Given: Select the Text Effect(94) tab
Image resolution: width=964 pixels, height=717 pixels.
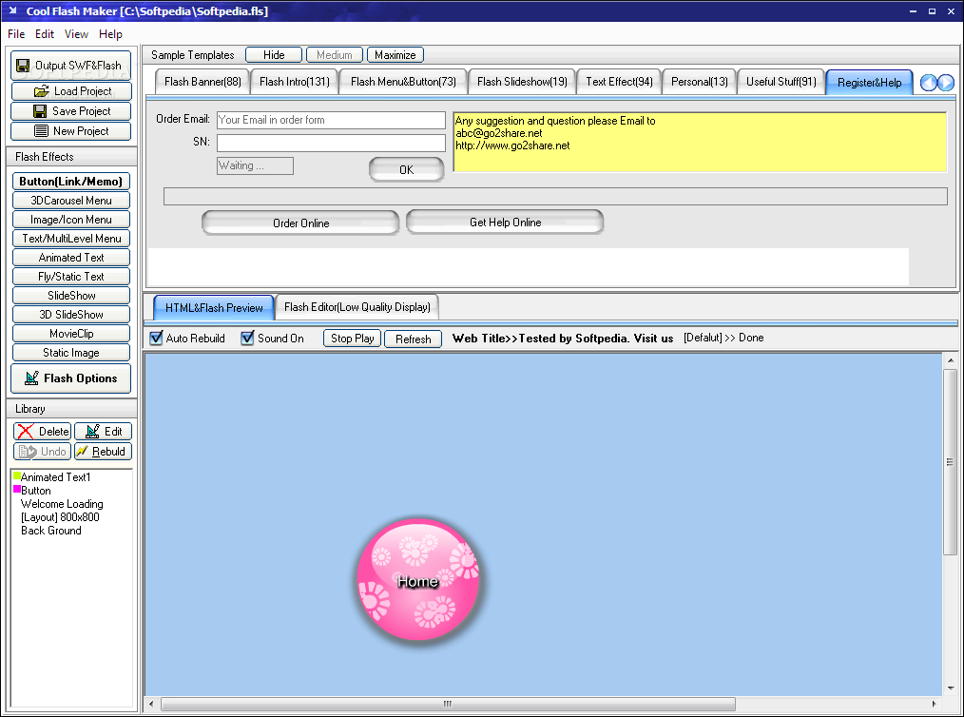Looking at the screenshot, I should (x=619, y=82).
